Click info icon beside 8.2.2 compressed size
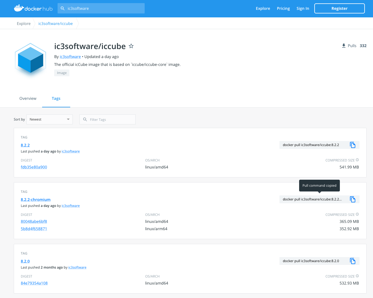Screen dimensions: 373x298 tap(357, 160)
